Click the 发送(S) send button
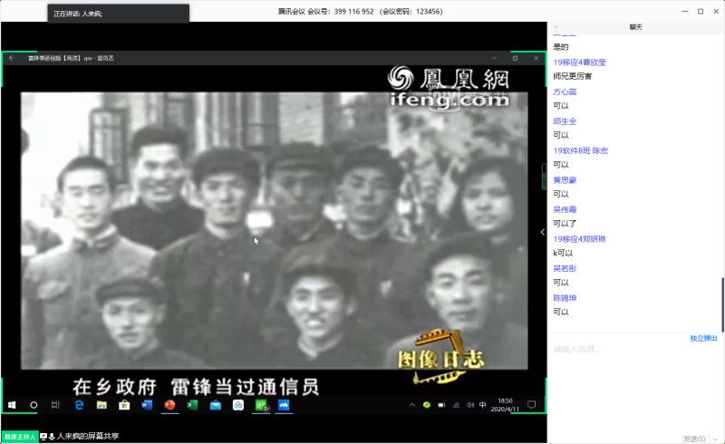The image size is (725, 444). pyautogui.click(x=694, y=439)
